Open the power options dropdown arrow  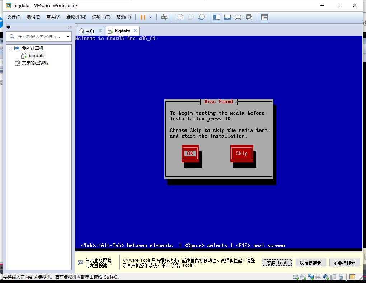pyautogui.click(x=151, y=17)
